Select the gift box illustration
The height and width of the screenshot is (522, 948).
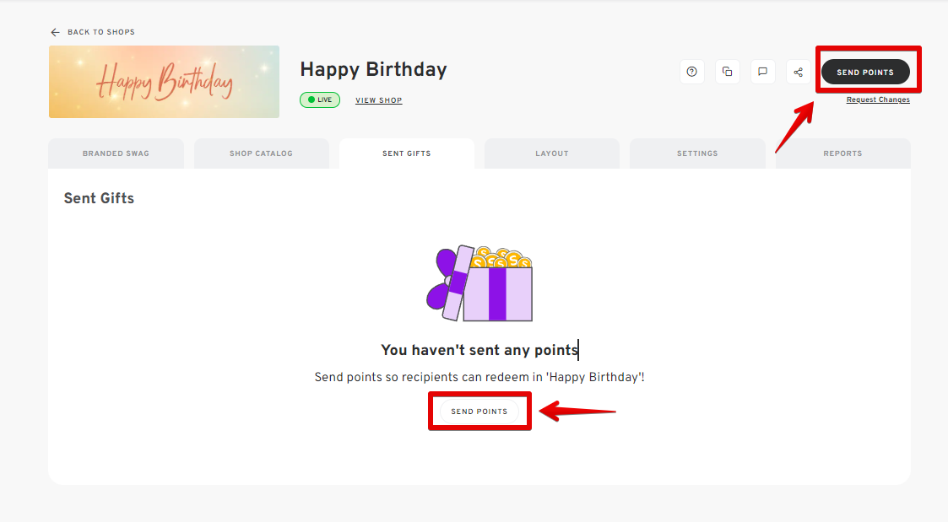(479, 283)
